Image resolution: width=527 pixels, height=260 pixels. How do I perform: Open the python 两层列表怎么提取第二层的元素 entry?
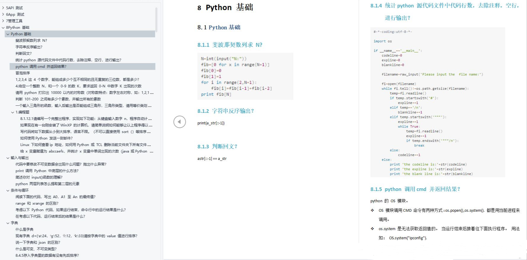(x=47, y=184)
